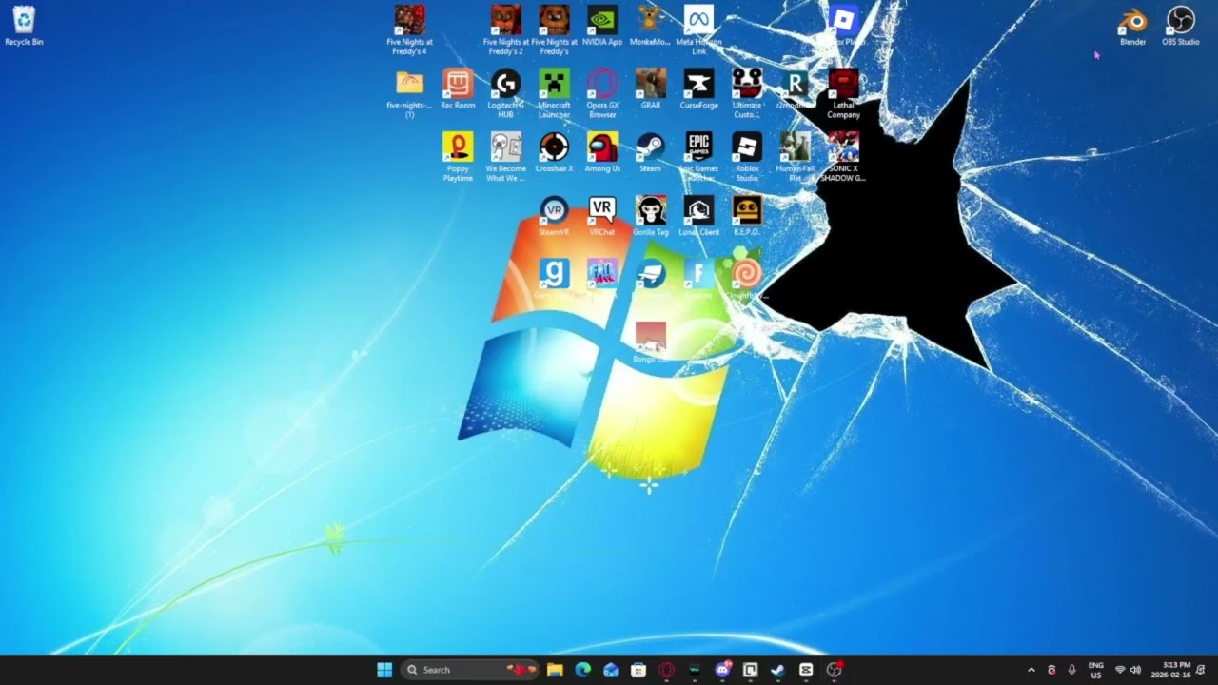Select the Poppy Playtime shortcut
Image resolution: width=1218 pixels, height=685 pixels.
click(458, 157)
